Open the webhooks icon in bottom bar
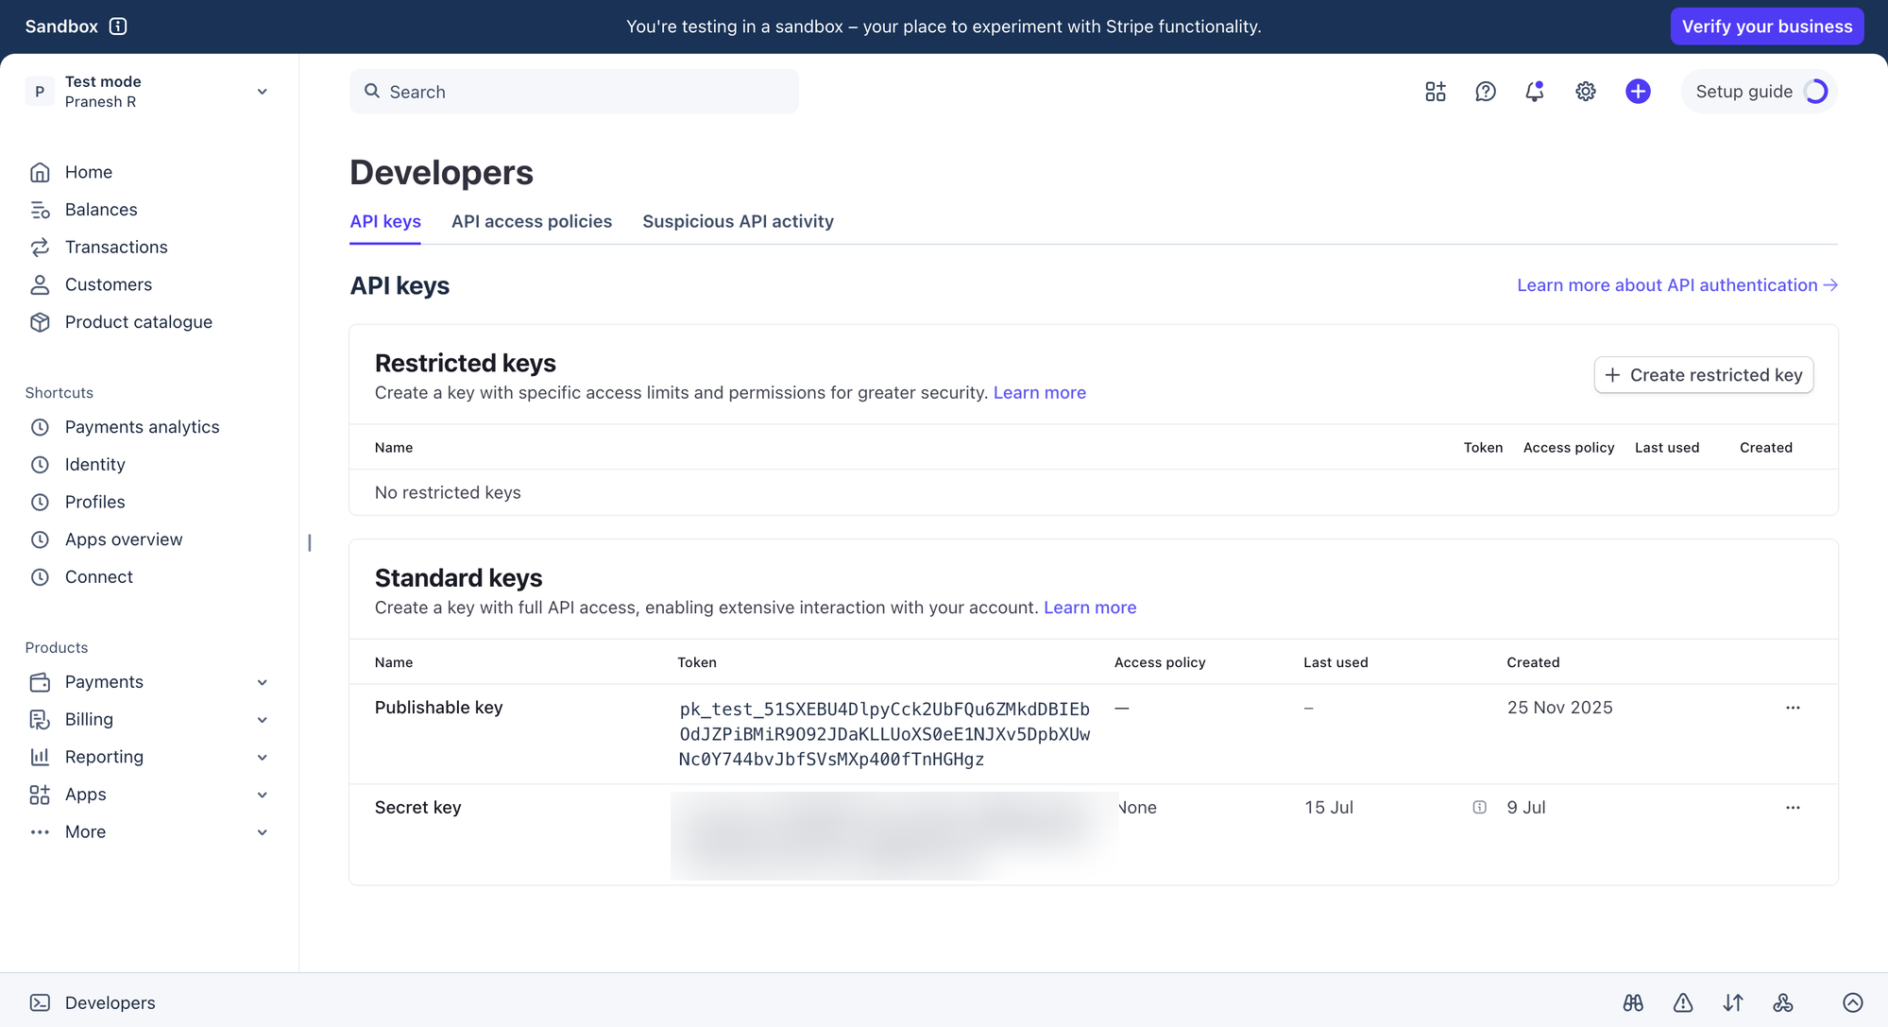Viewport: 1888px width, 1027px height. point(1783,1002)
